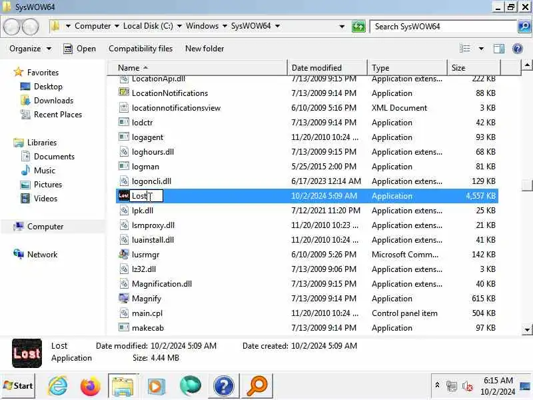The width and height of the screenshot is (533, 400).
Task: Open the Documents library
Action: (x=54, y=157)
